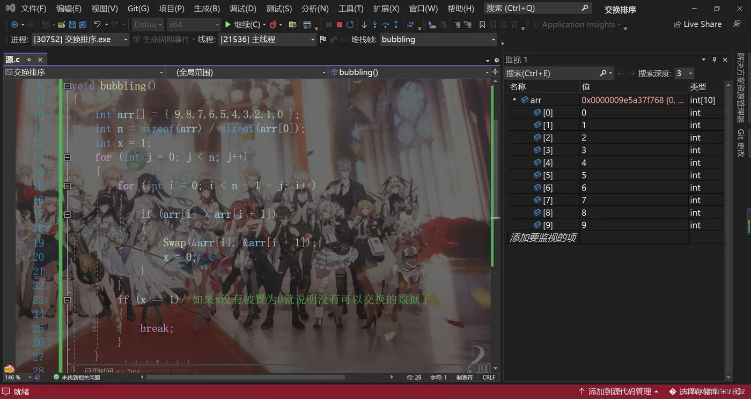Screen dimensions: 751x399
Task: Click 添加到源代码管理 in status bar
Action: (619, 392)
